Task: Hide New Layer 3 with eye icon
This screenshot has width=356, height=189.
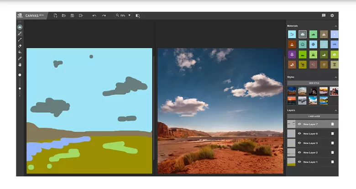Action: pos(299,143)
